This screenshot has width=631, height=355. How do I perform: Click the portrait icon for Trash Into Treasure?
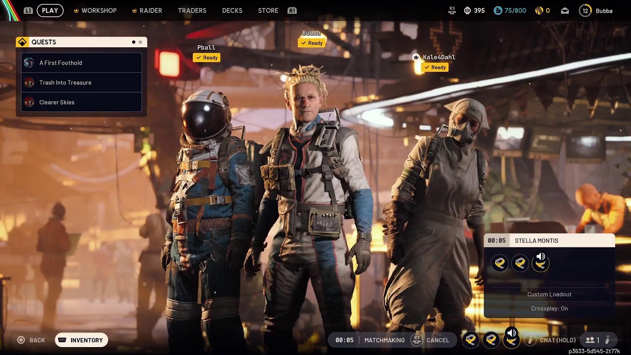pyautogui.click(x=29, y=82)
